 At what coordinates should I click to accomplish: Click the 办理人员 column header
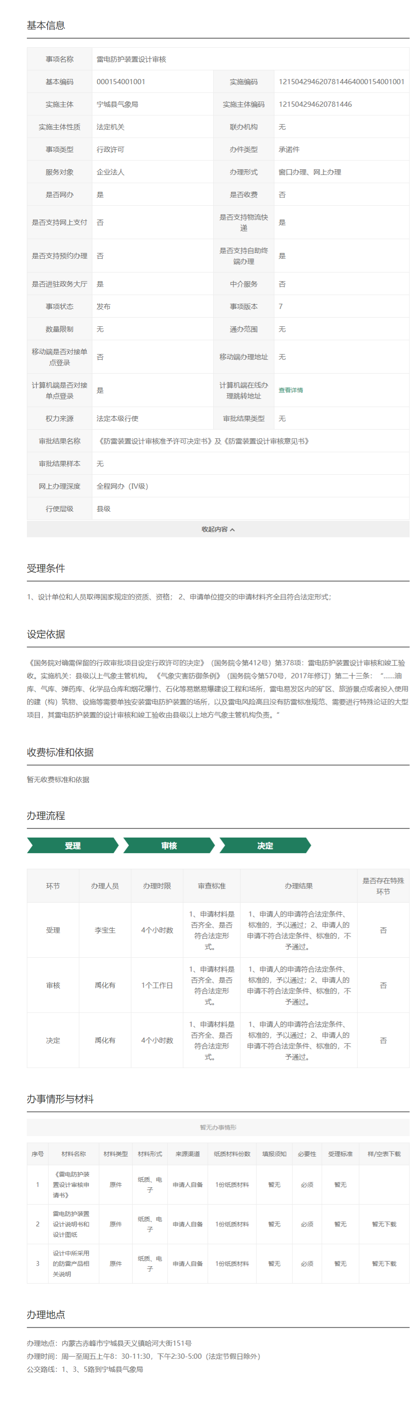tap(105, 886)
